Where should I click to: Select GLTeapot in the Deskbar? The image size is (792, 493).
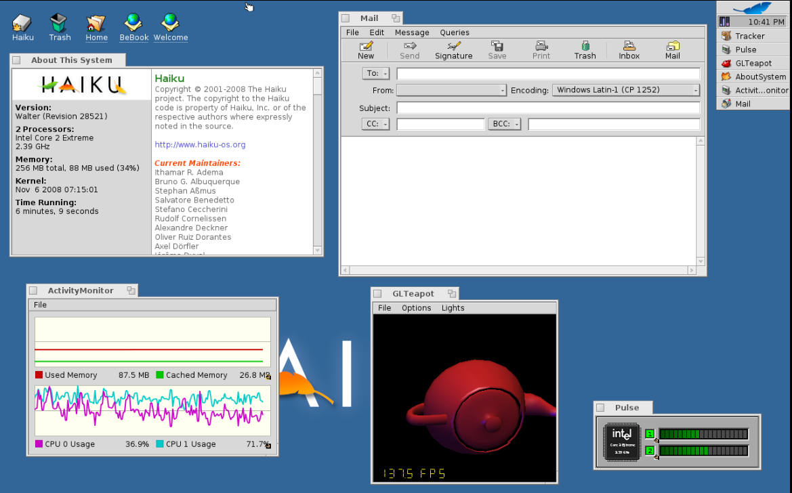click(x=753, y=63)
